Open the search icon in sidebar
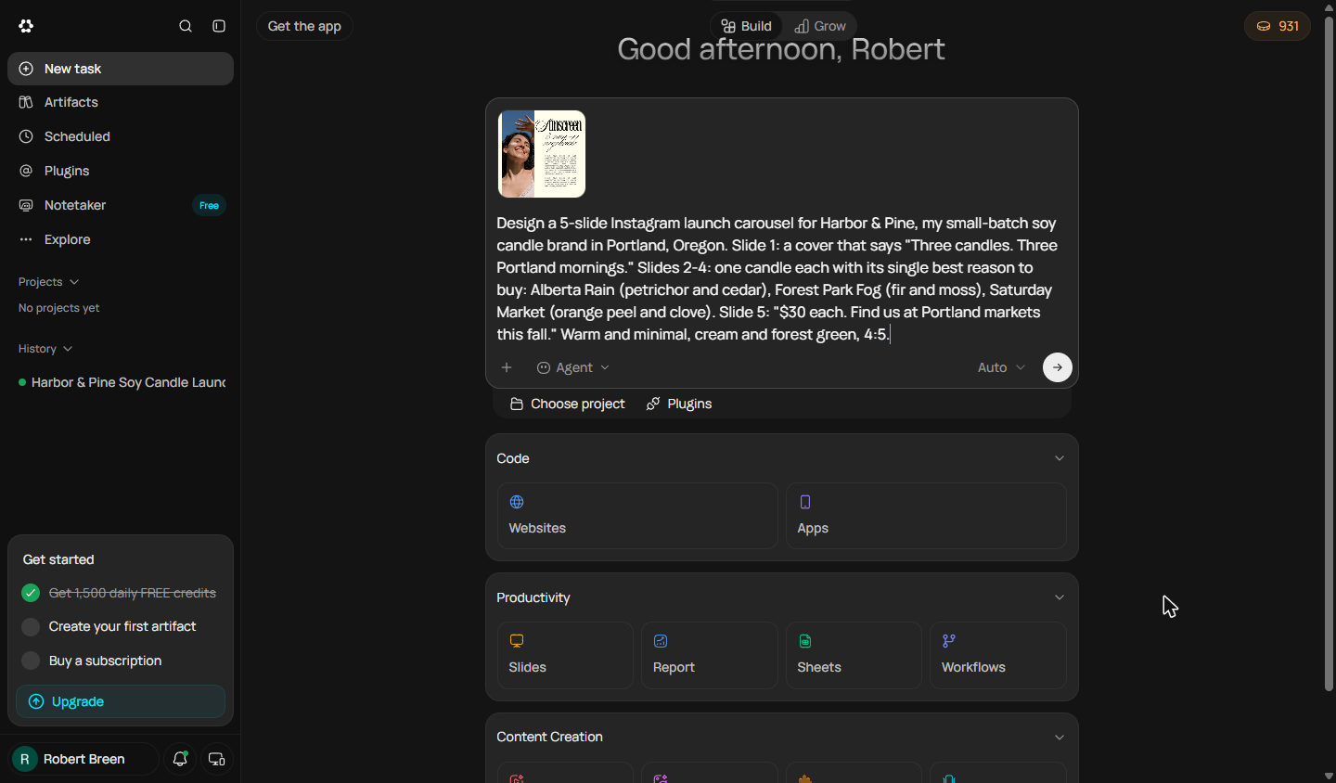Screen dimensions: 1336x783 [x=186, y=26]
